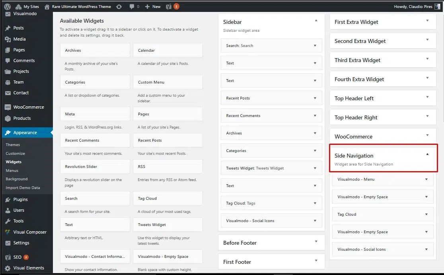The image size is (444, 275).
Task: Click the WooCommerce icon in sidebar
Action: 8,107
